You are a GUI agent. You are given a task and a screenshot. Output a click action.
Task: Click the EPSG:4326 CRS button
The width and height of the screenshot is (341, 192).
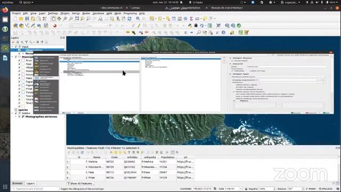326,189
